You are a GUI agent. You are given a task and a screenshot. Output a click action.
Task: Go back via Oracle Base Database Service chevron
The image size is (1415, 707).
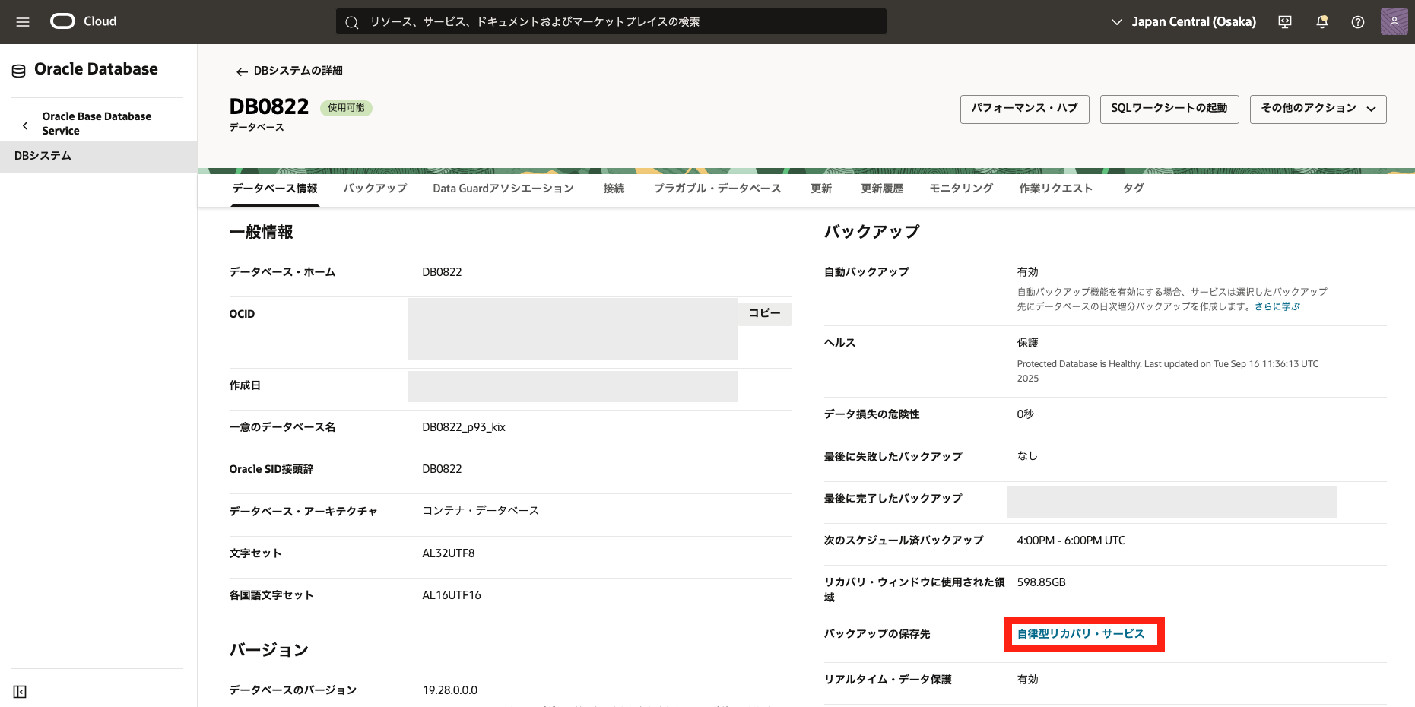tap(25, 125)
